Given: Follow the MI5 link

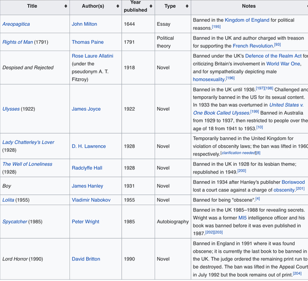Looking at the screenshot, I should pyautogui.click(x=242, y=218).
